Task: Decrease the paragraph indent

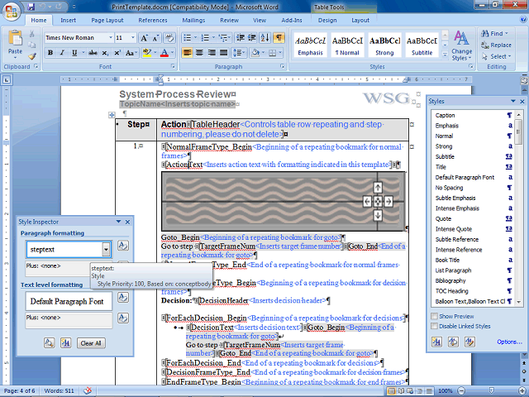Action: coord(241,38)
